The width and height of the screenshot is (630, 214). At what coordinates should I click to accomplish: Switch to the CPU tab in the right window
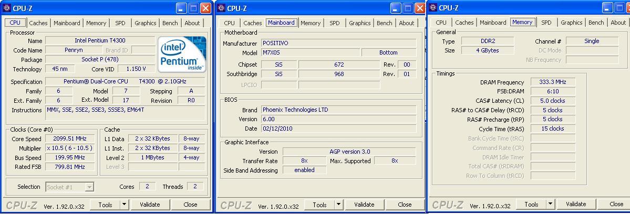tap(441, 23)
